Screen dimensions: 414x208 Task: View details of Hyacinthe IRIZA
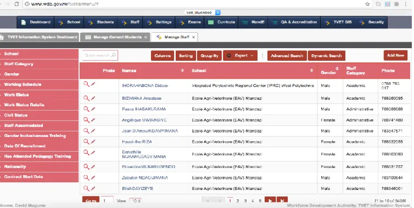86,142
